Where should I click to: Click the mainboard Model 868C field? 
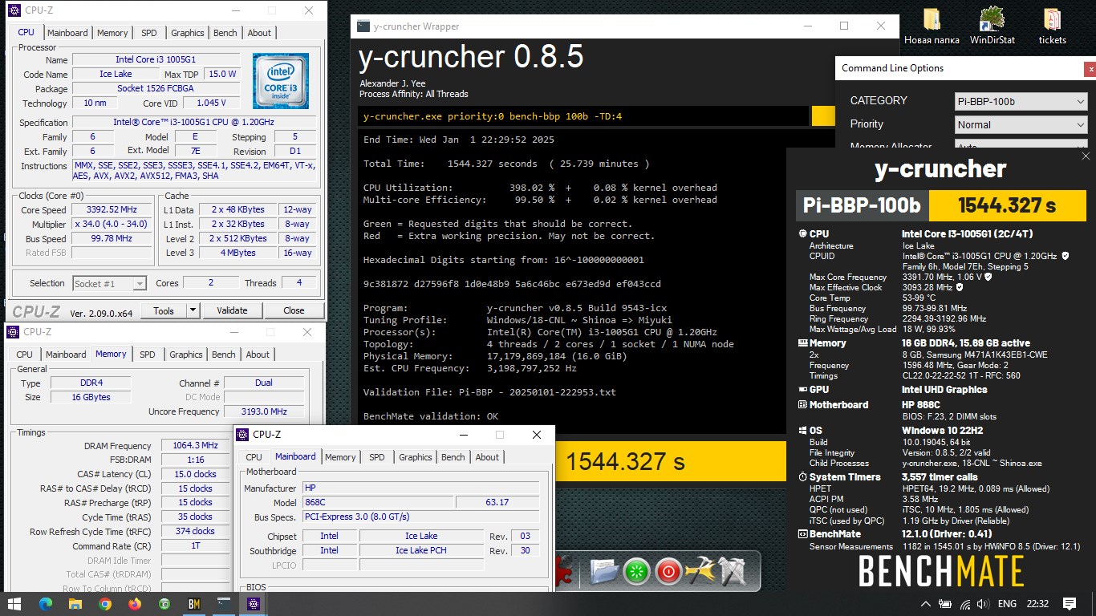tap(377, 502)
